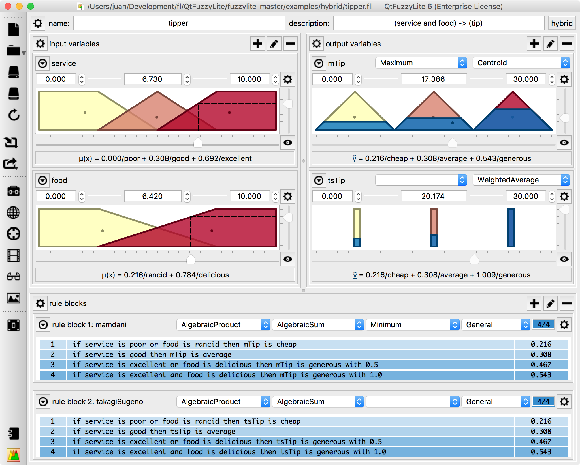Click the globe icon in sidebar

tap(13, 212)
